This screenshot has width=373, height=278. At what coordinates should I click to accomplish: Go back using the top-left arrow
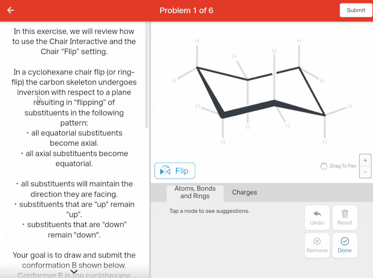(x=11, y=10)
